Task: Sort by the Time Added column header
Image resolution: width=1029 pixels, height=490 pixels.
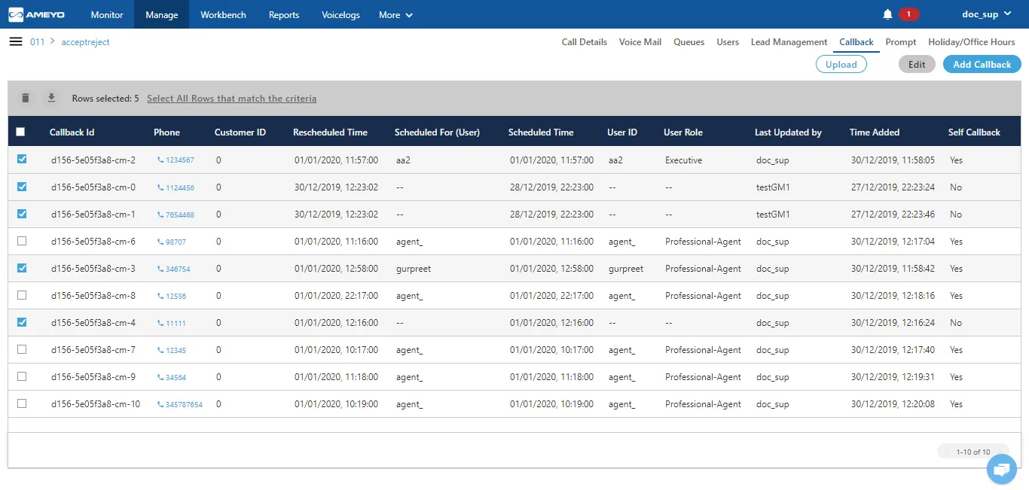Action: pyautogui.click(x=875, y=132)
